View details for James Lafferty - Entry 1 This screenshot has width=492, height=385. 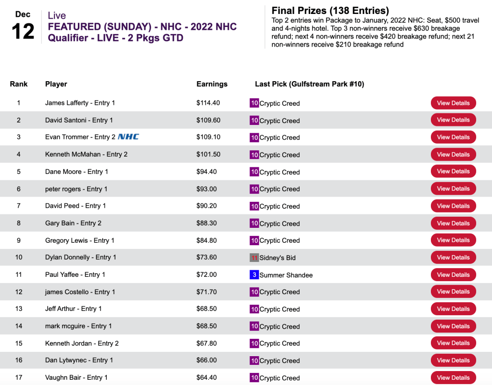pyautogui.click(x=453, y=103)
